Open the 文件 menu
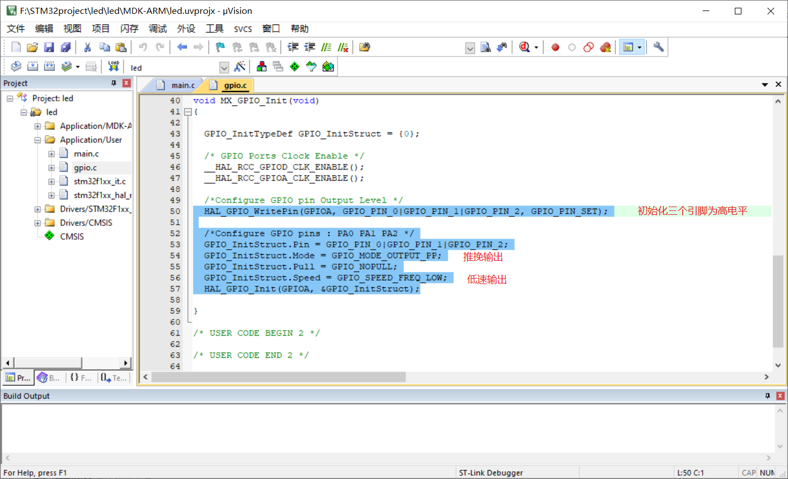788x479 pixels. pos(16,29)
